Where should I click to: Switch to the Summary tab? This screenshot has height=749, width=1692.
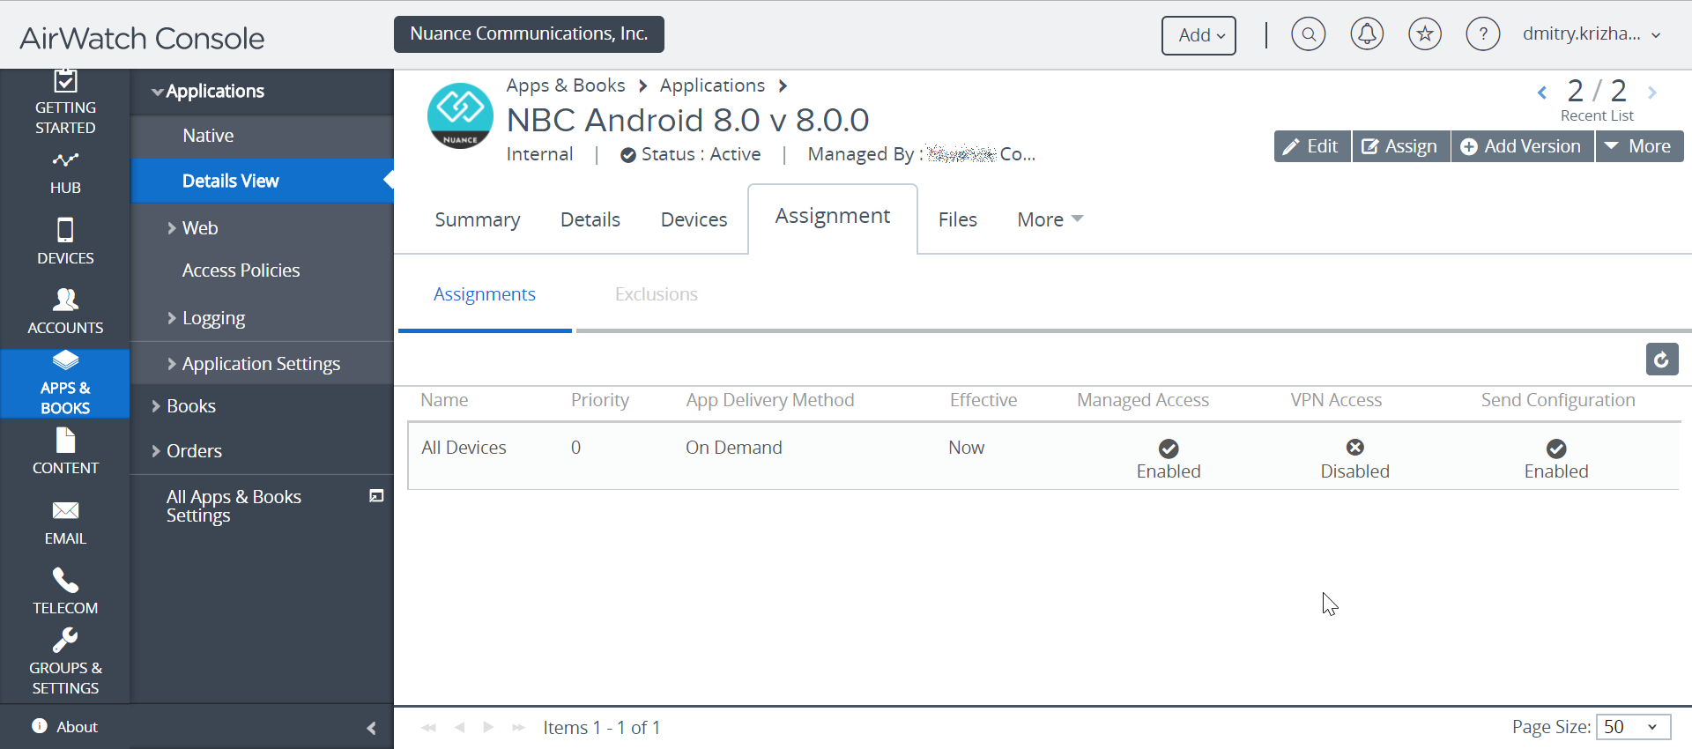point(477,219)
